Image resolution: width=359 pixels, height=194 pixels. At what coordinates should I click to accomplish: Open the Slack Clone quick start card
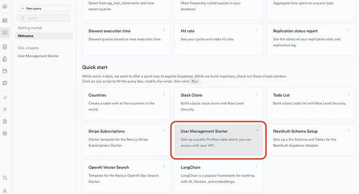click(219, 99)
